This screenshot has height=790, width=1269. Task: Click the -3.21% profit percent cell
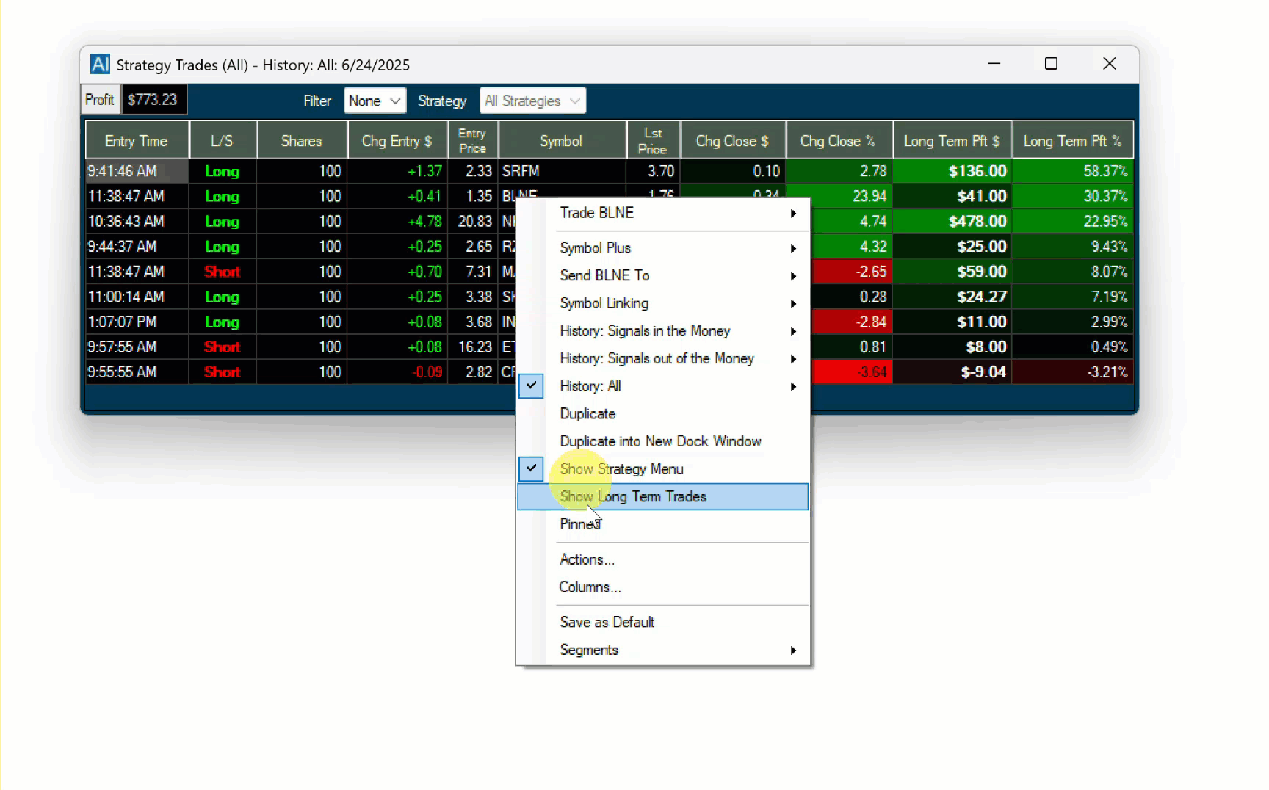(1073, 372)
